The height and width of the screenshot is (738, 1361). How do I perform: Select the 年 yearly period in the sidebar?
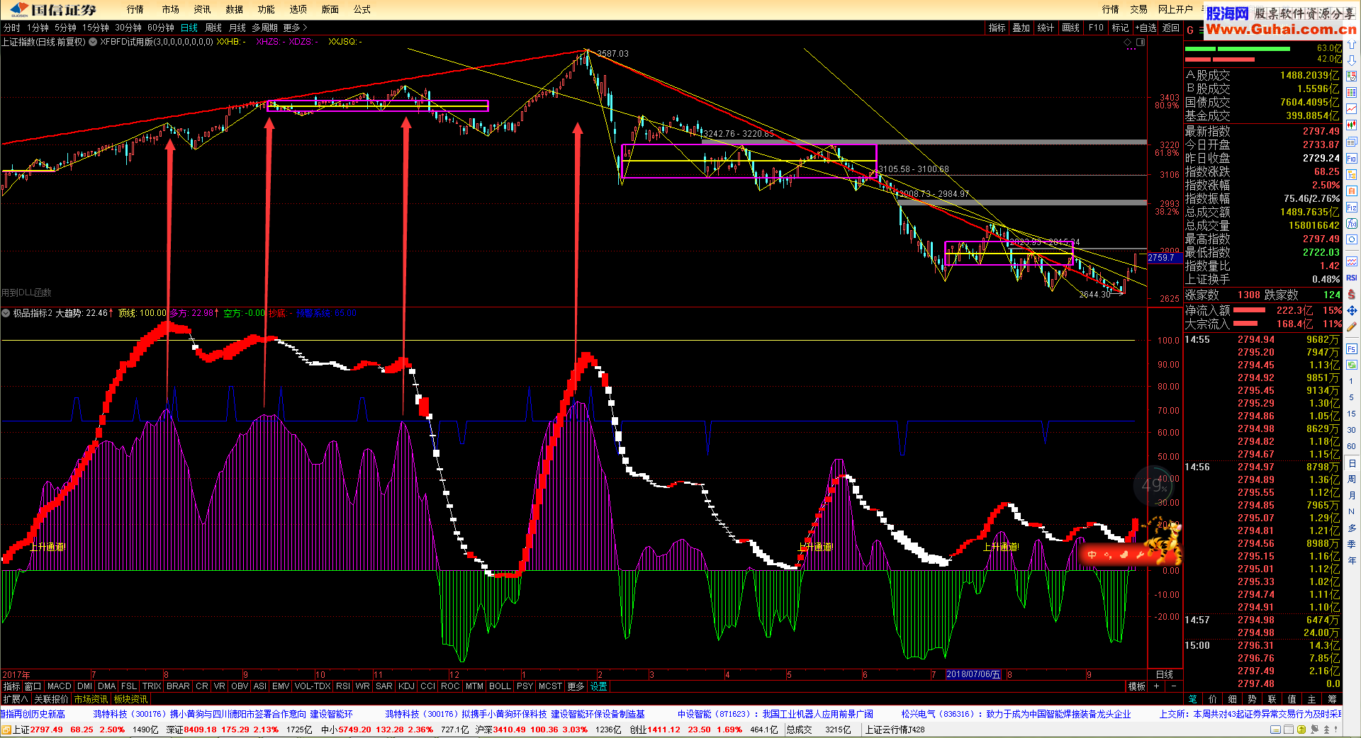point(1351,561)
